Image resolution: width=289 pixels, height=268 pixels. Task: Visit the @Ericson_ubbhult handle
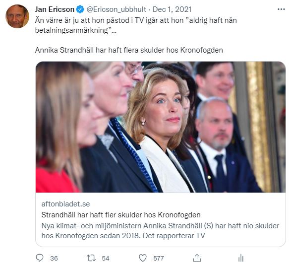[116, 9]
